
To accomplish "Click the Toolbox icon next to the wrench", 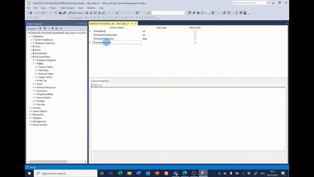I will pos(198,13).
